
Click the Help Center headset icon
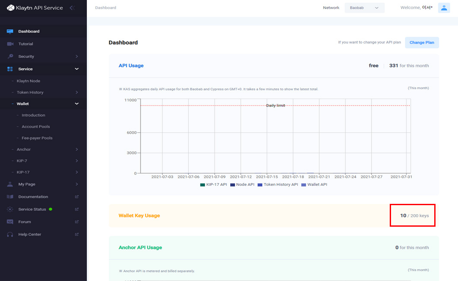[x=10, y=234]
